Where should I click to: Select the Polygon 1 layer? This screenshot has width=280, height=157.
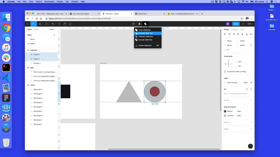coord(37,63)
